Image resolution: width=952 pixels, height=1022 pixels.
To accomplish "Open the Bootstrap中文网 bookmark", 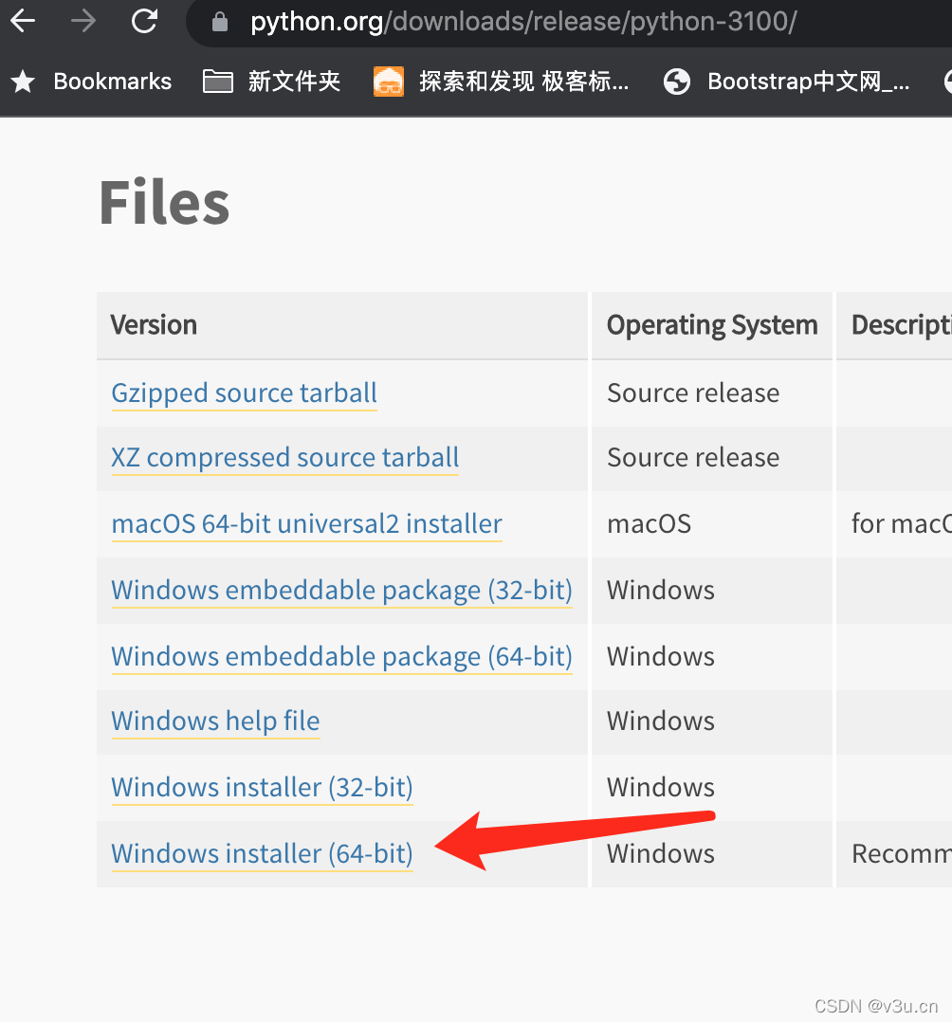I will pos(786,82).
